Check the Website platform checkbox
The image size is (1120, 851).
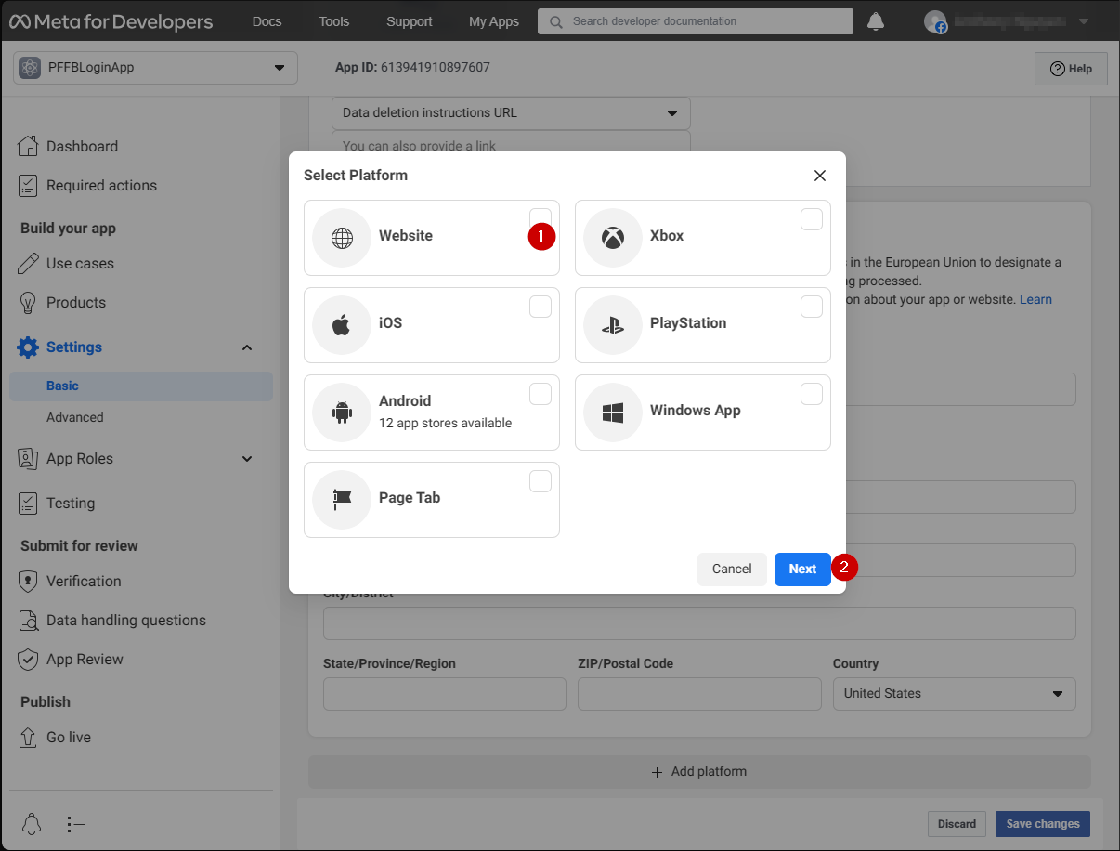540,218
